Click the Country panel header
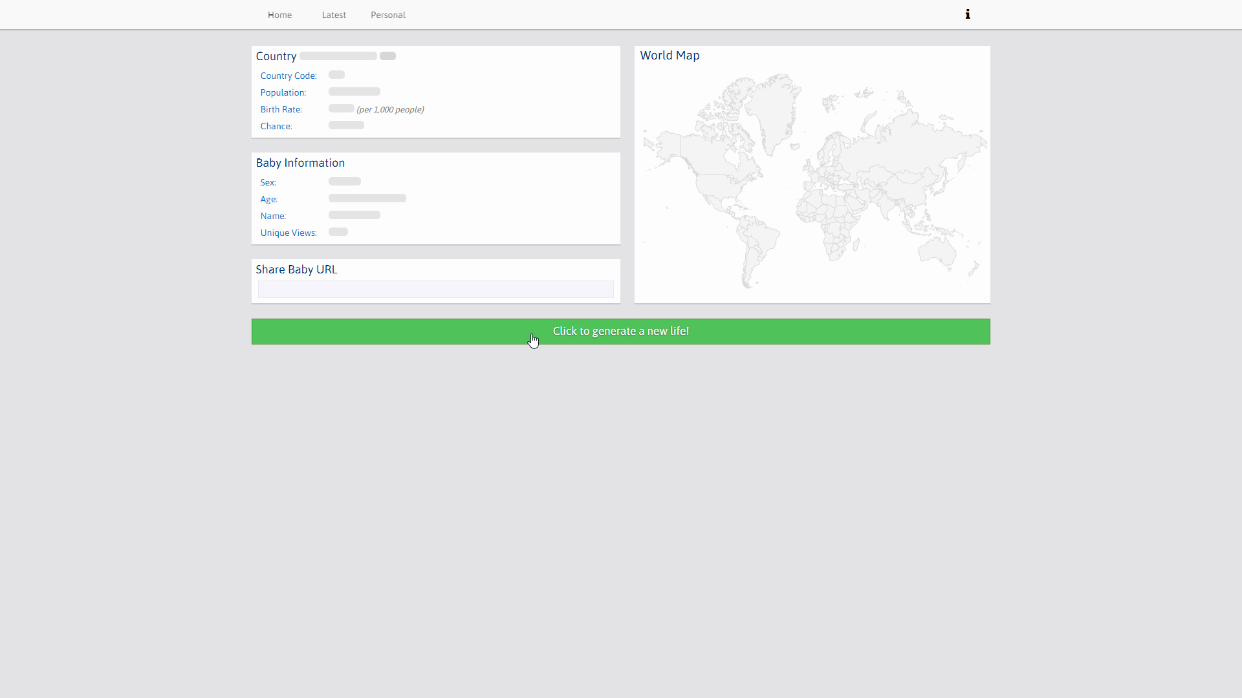 [276, 56]
